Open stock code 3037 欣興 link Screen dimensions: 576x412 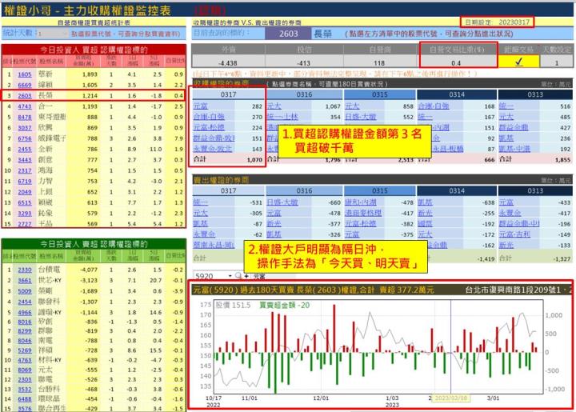point(25,127)
